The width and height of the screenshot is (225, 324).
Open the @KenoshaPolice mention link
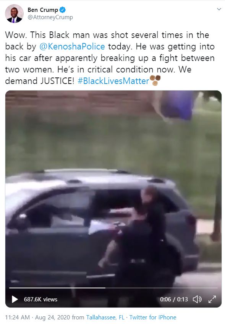[72, 46]
